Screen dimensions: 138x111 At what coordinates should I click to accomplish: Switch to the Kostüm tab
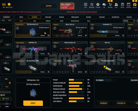(129, 17)
